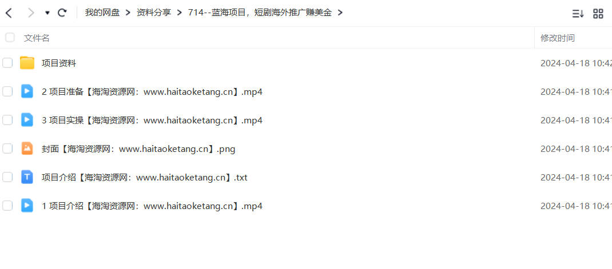Select file name 3 项目实操 mp4
The height and width of the screenshot is (269, 612).
(152, 121)
